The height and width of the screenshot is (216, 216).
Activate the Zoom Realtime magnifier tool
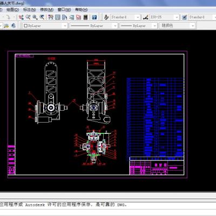28,17
